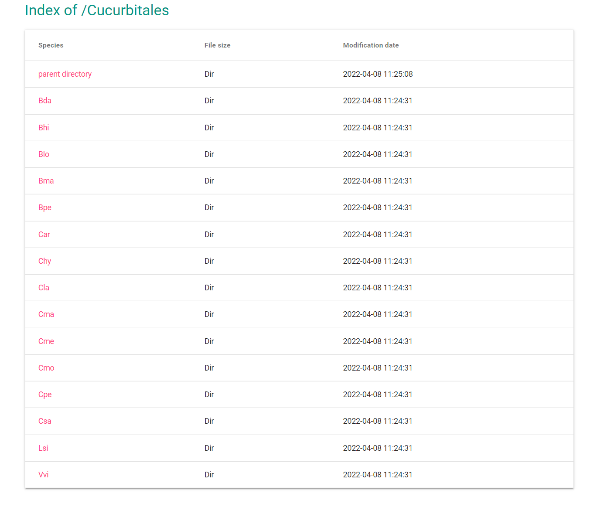Open the Bda species directory

coord(45,101)
